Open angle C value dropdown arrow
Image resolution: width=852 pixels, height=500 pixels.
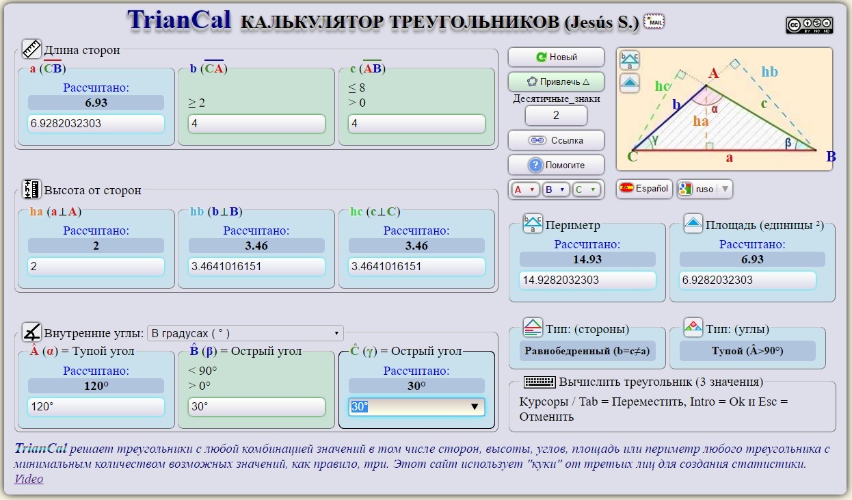click(x=475, y=407)
